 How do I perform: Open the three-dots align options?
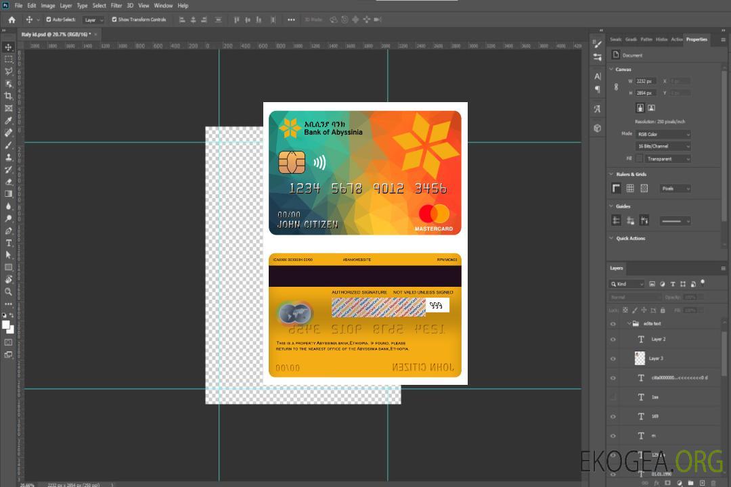tap(291, 20)
